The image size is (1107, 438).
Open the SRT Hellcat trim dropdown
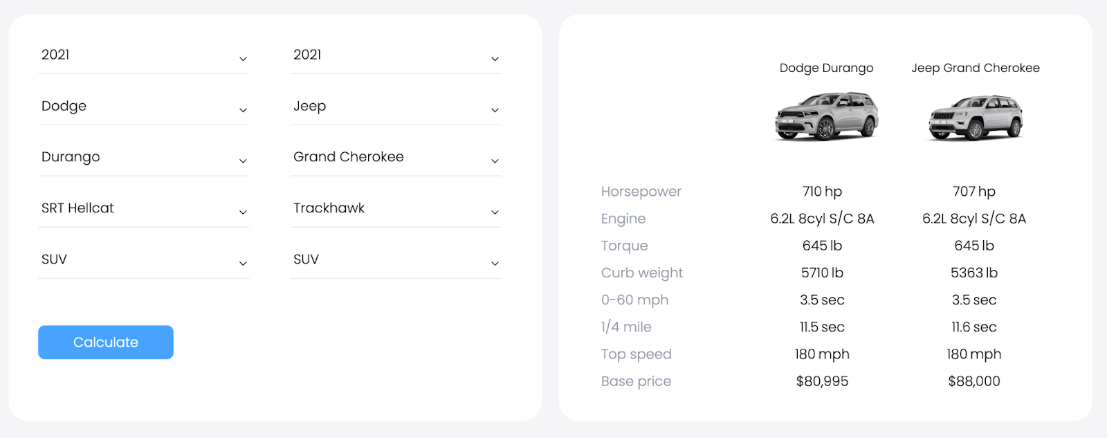tap(143, 208)
